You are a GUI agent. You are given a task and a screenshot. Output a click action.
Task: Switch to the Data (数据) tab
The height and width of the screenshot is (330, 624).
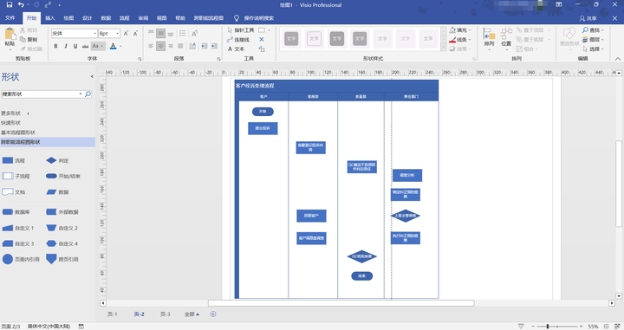point(106,18)
